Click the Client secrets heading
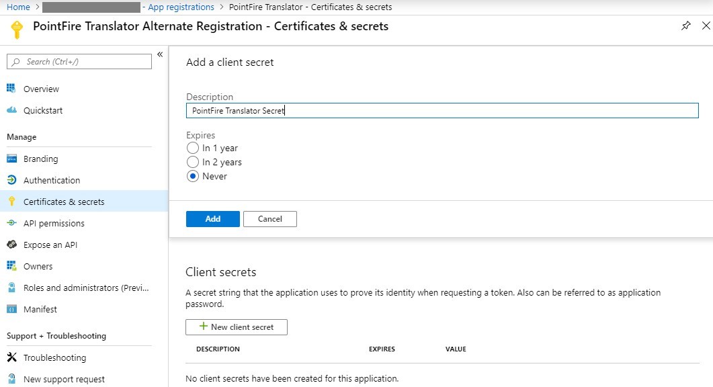Screen dimensions: 713x387 coord(221,272)
